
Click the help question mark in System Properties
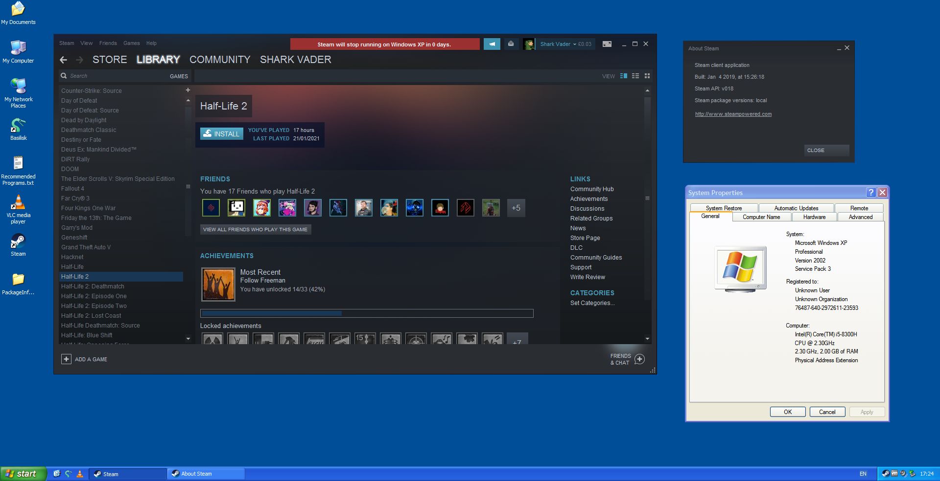pyautogui.click(x=872, y=193)
